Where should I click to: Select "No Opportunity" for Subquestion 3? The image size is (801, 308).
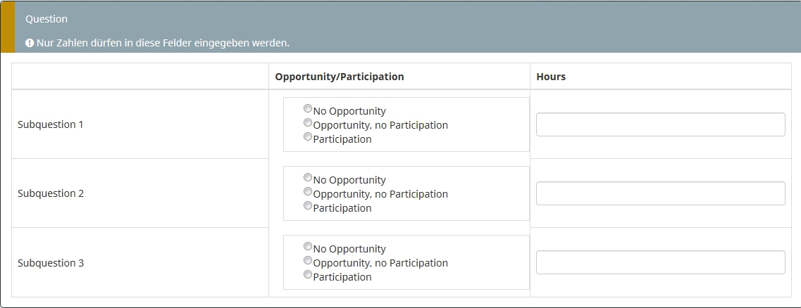(x=308, y=247)
